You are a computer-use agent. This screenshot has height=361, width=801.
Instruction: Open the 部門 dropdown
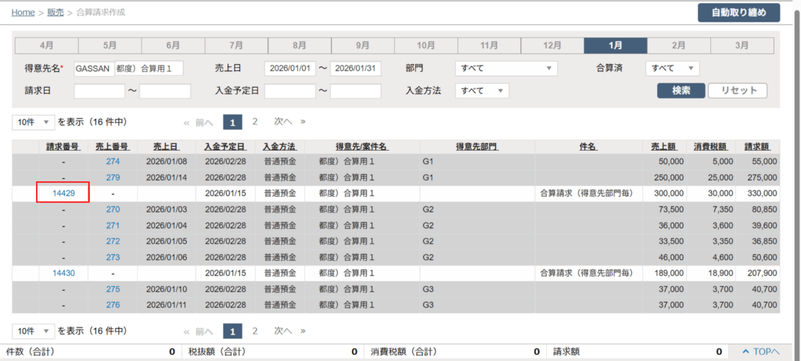(x=506, y=69)
